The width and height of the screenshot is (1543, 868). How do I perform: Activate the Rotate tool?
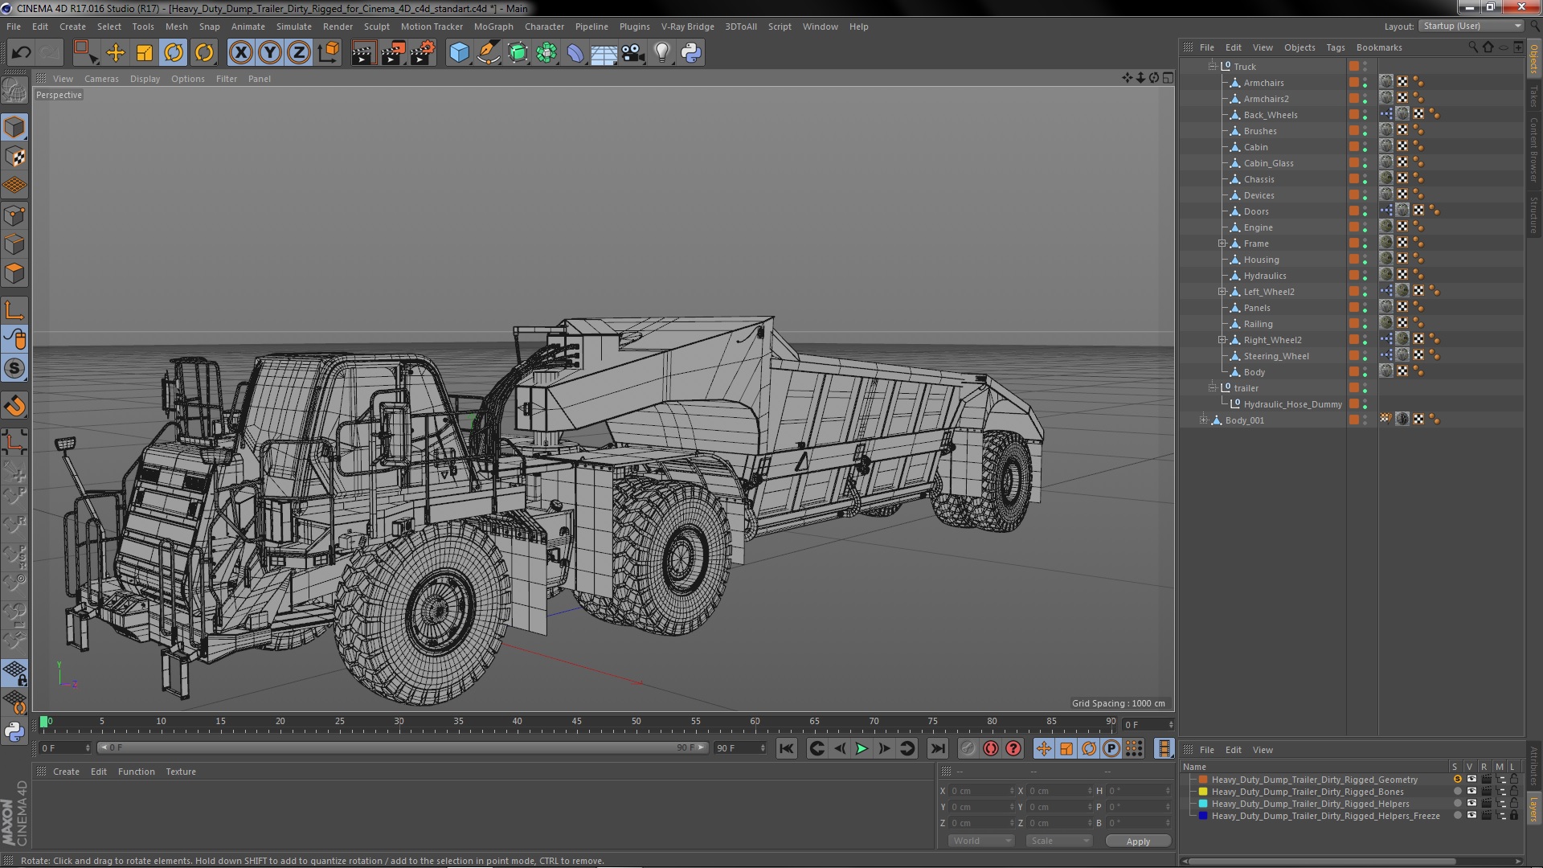[174, 53]
